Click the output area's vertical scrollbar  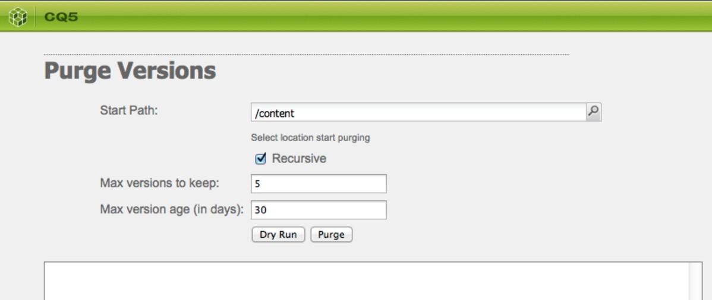pos(695,281)
